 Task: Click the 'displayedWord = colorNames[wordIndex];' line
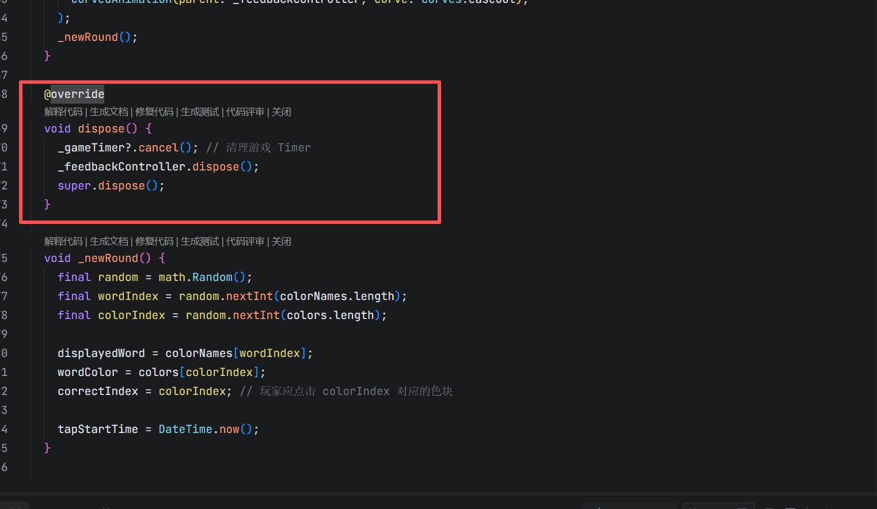click(185, 353)
